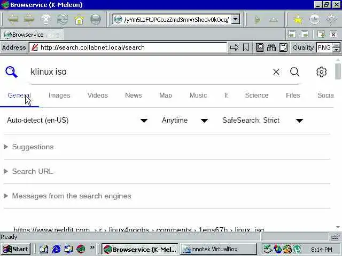Image resolution: width=342 pixels, height=256 pixels.
Task: Submit search with the magnifier button
Action: (294, 71)
